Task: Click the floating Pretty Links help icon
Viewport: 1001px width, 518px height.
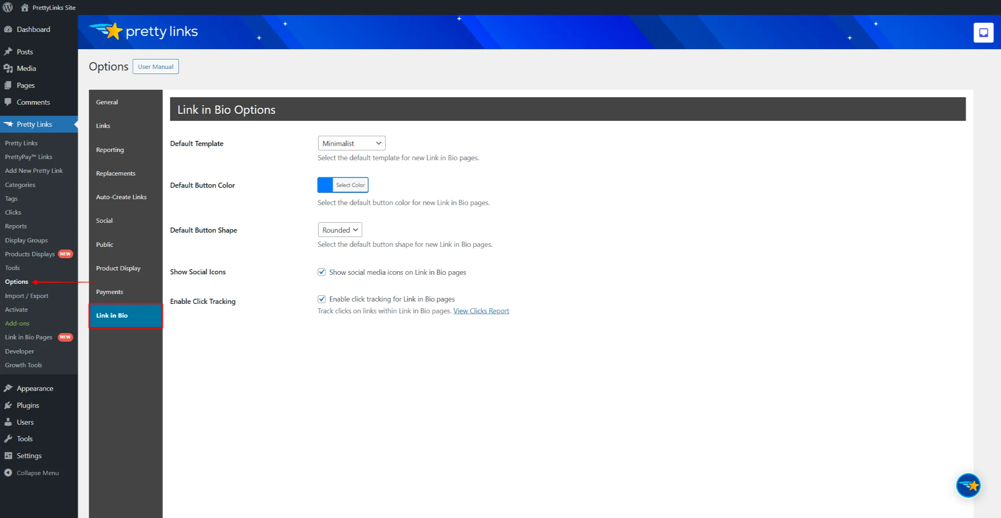Action: (968, 485)
